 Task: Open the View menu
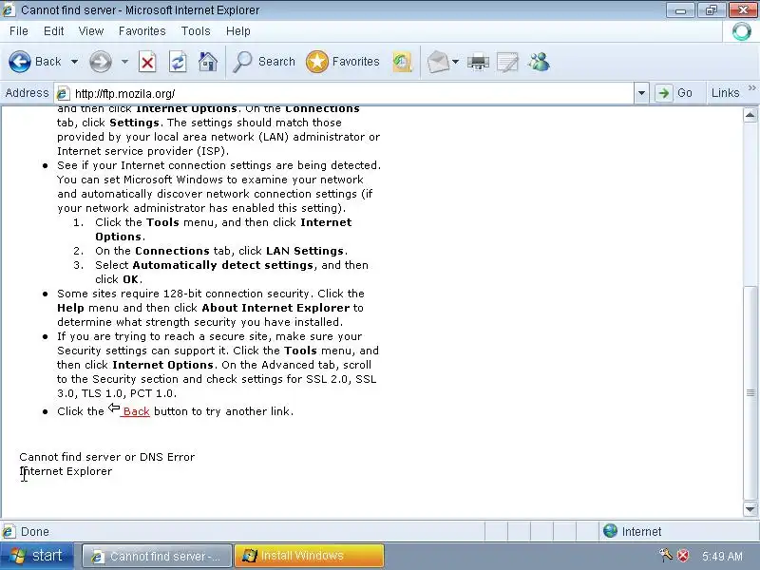90,31
